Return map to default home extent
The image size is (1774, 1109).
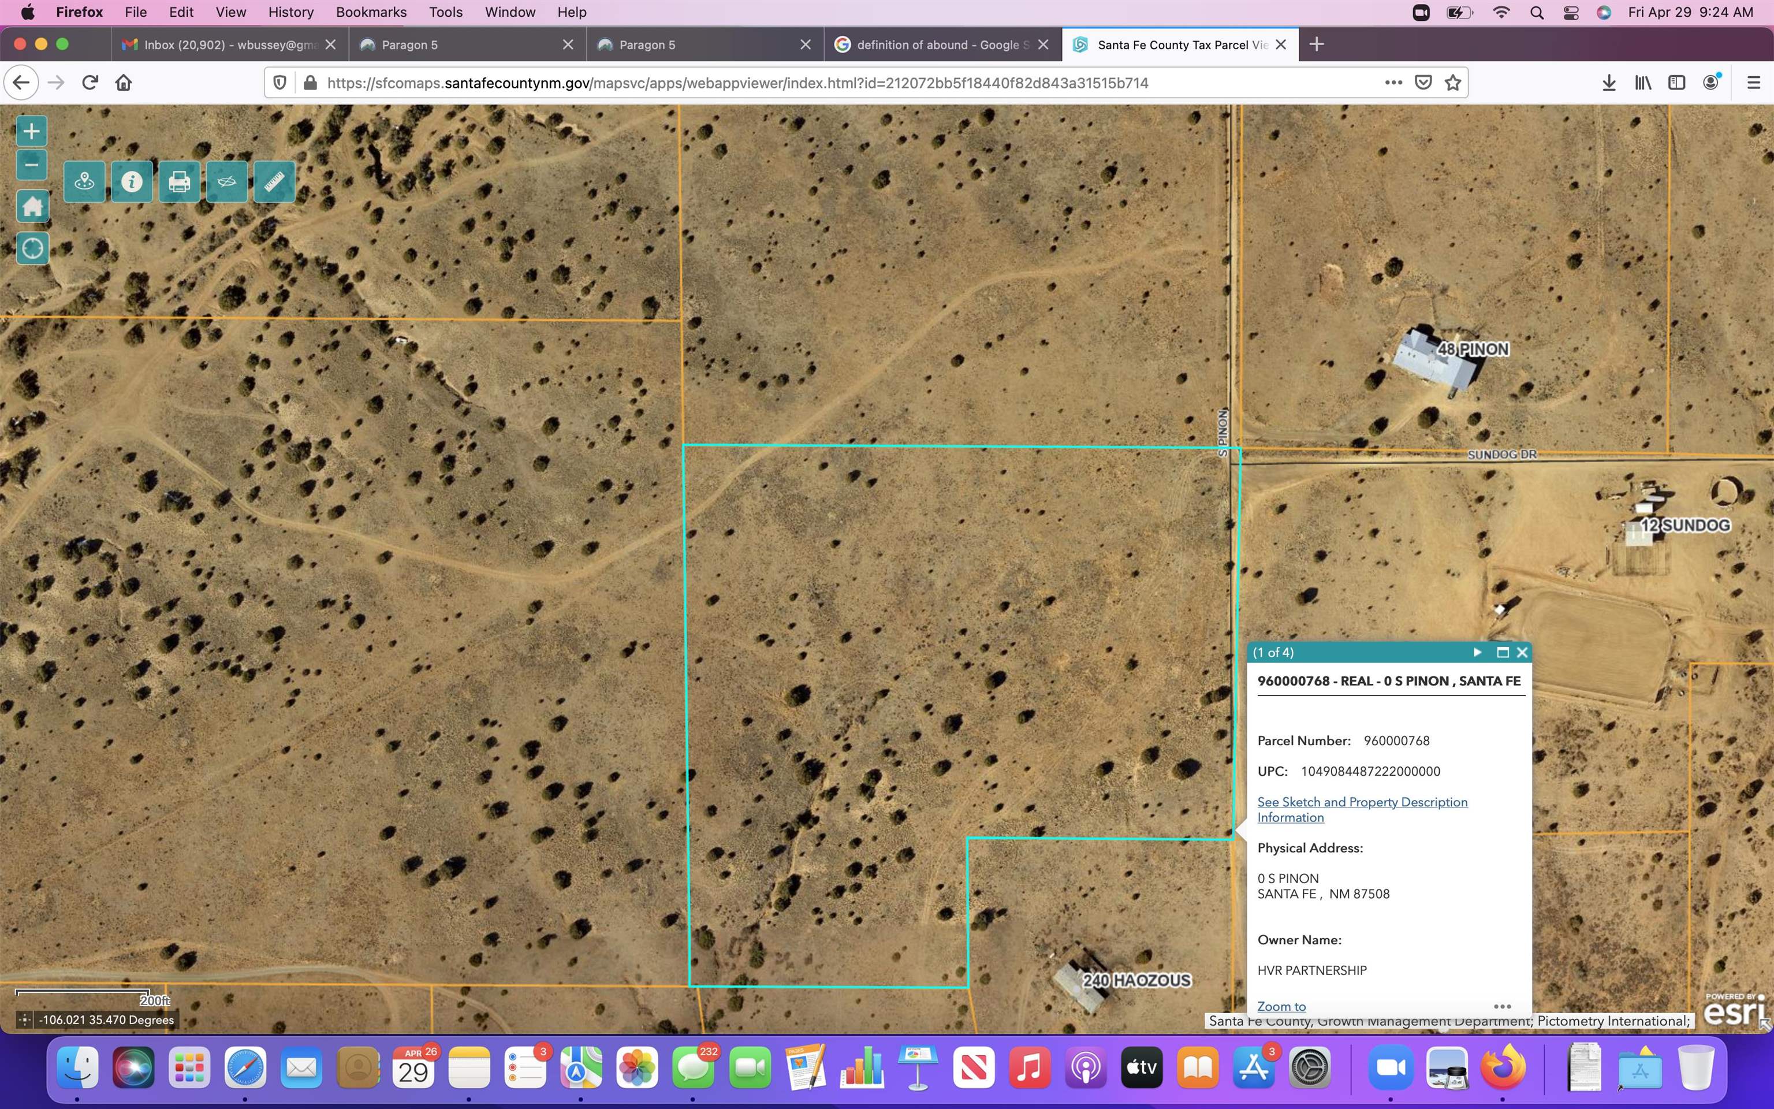coord(32,206)
